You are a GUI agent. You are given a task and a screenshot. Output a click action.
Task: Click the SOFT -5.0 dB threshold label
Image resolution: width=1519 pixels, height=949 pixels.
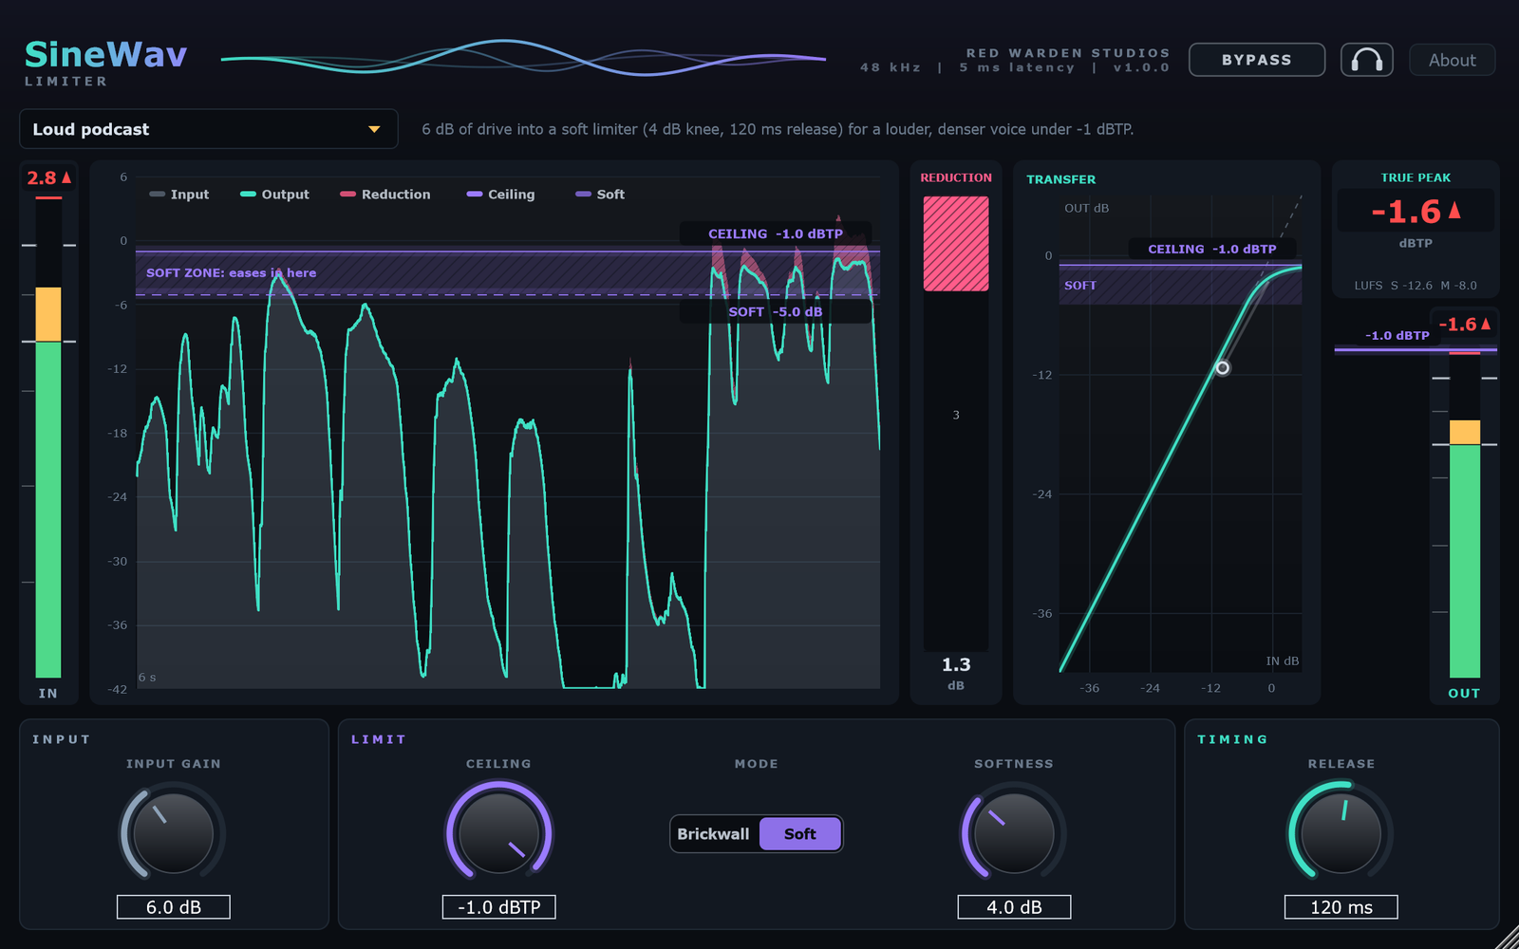click(x=776, y=311)
